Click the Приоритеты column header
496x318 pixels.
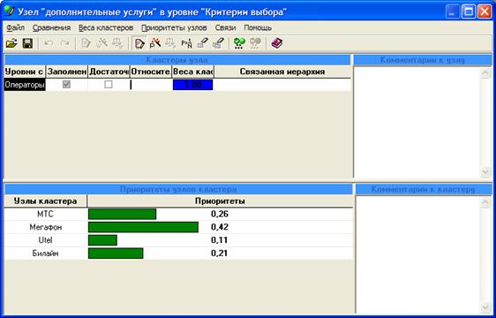220,201
